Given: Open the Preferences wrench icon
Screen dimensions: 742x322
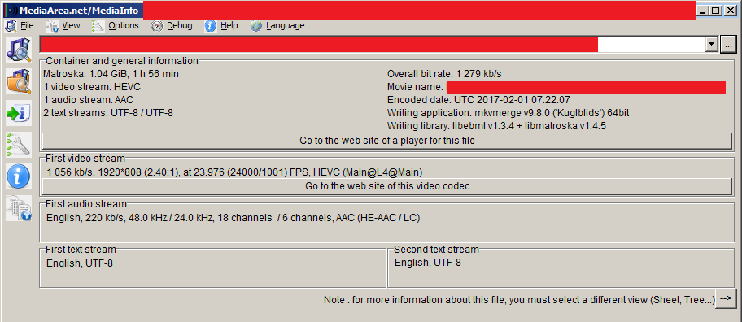Looking at the screenshot, I should [19, 145].
